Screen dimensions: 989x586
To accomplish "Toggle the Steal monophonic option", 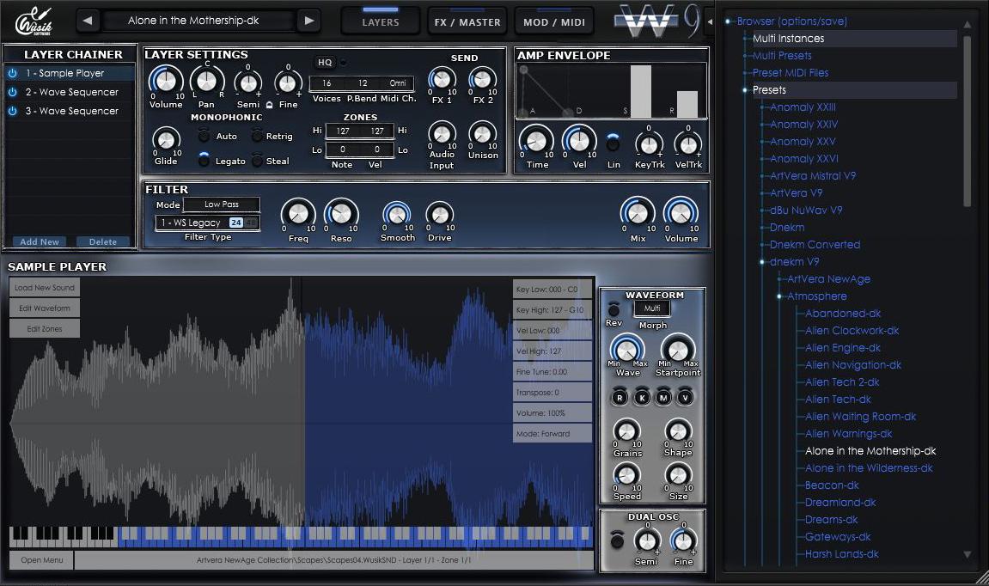I will click(257, 160).
